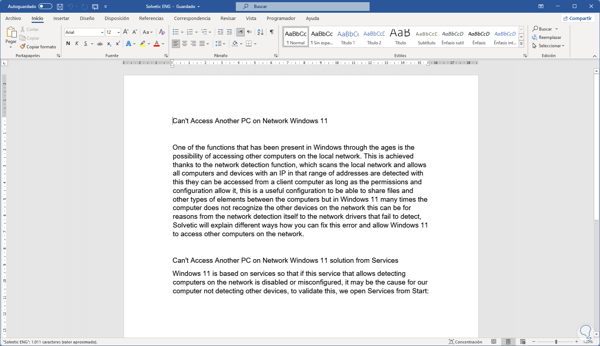Open ribbon display options in title bar
Image resolution: width=600 pixels, height=346 pixels.
(x=541, y=7)
